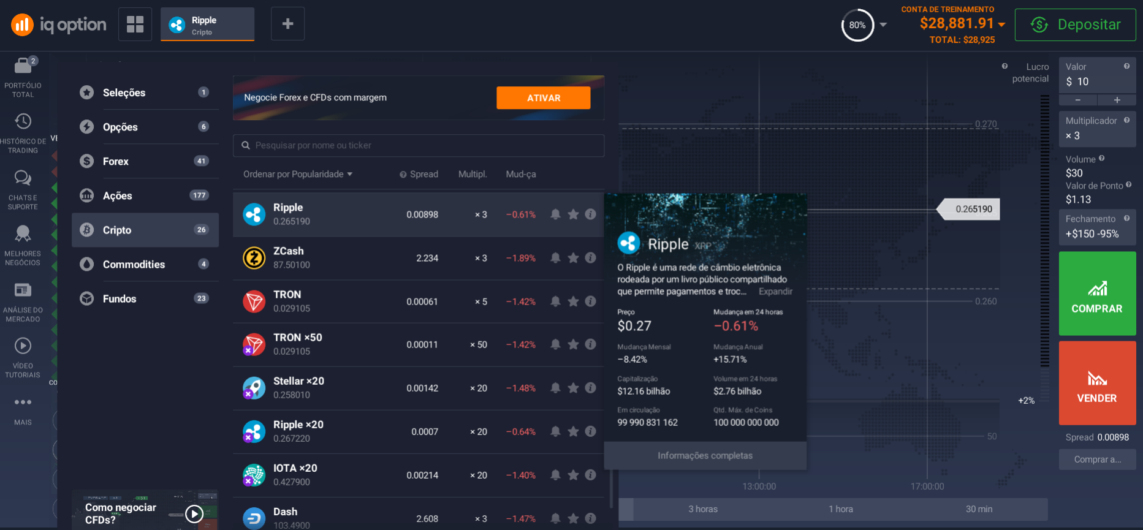Set price alert bell for TRON
1143x530 pixels.
[x=555, y=301]
